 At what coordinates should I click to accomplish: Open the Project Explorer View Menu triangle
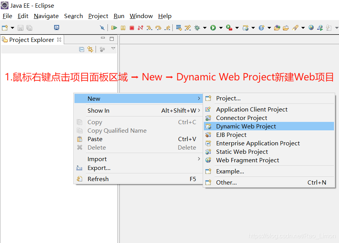113,48
